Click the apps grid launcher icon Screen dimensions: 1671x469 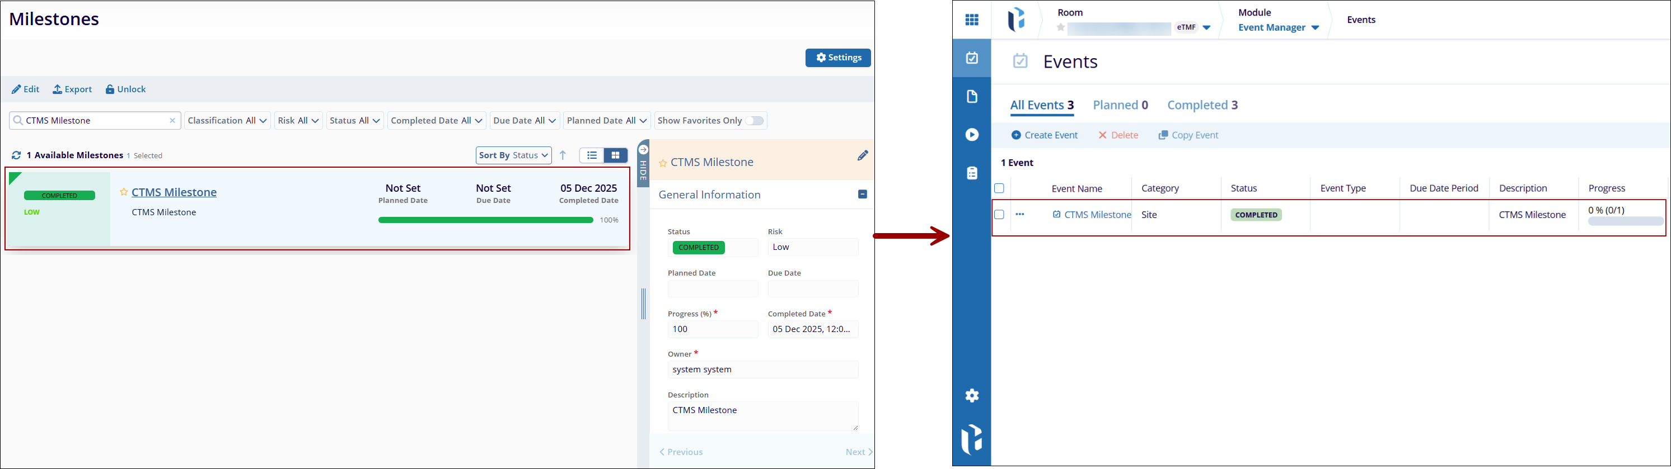point(971,20)
